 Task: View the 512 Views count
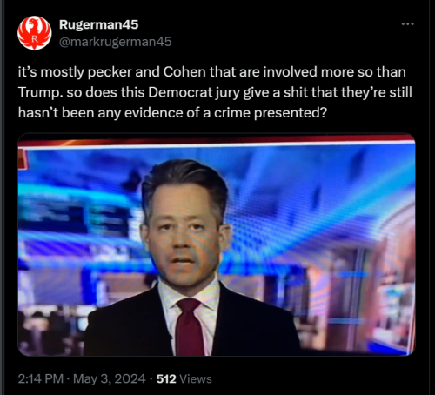[184, 379]
